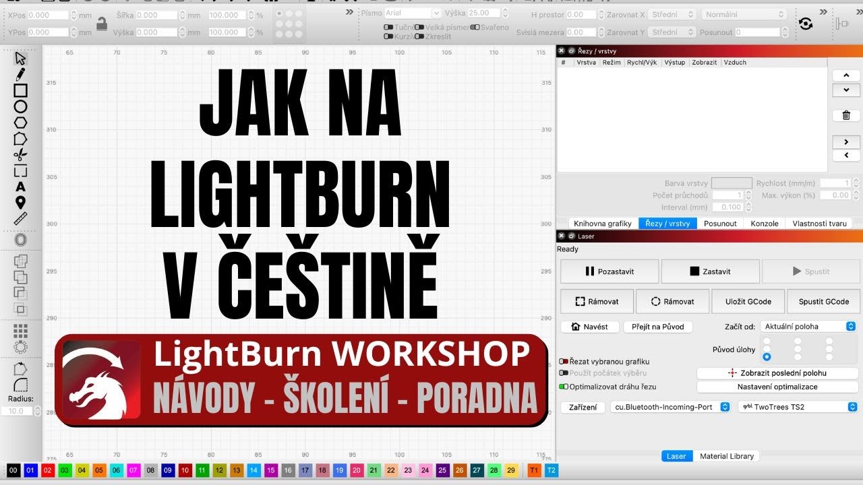Open the Písmo Arial font dropdown
Screen dimensions: 863x485
click(x=413, y=13)
